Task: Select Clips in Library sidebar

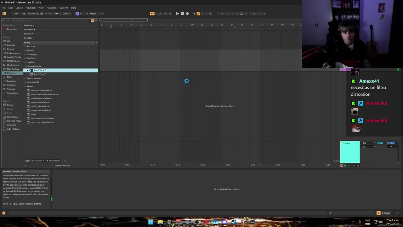Action: click(x=9, y=77)
